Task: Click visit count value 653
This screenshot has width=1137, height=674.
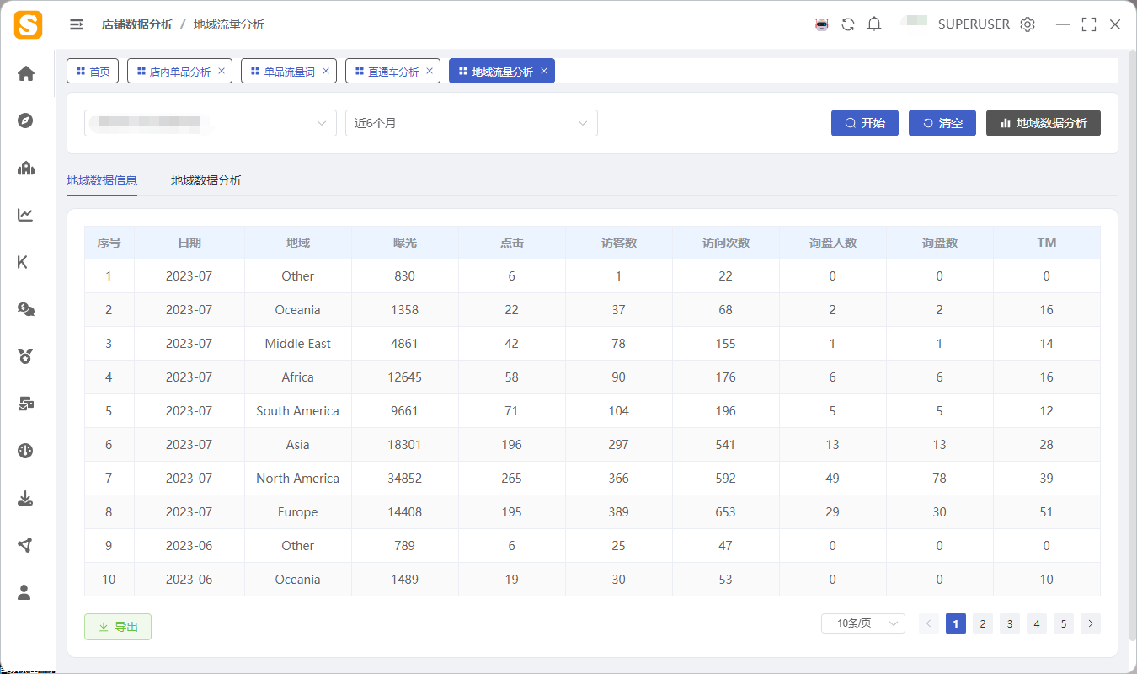Action: [726, 512]
